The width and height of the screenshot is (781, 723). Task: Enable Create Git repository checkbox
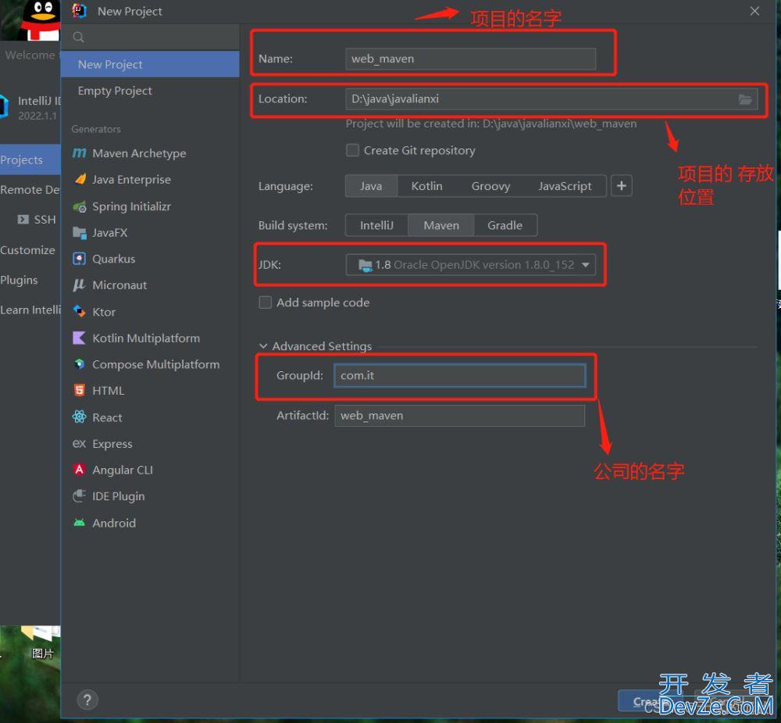(353, 150)
